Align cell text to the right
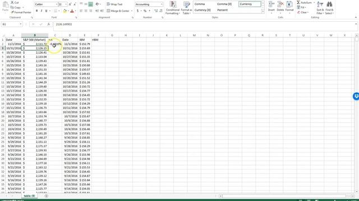The height and width of the screenshot is (201, 359). coord(91,11)
